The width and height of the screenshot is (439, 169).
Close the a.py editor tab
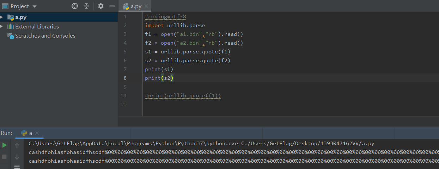coord(146,6)
